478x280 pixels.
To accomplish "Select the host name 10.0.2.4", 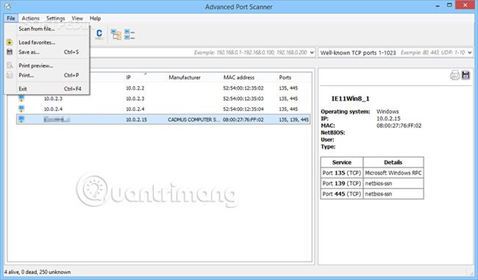I will coord(53,109).
